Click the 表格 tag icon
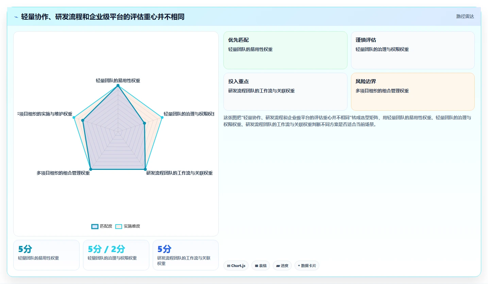488x284 pixels. click(x=256, y=266)
